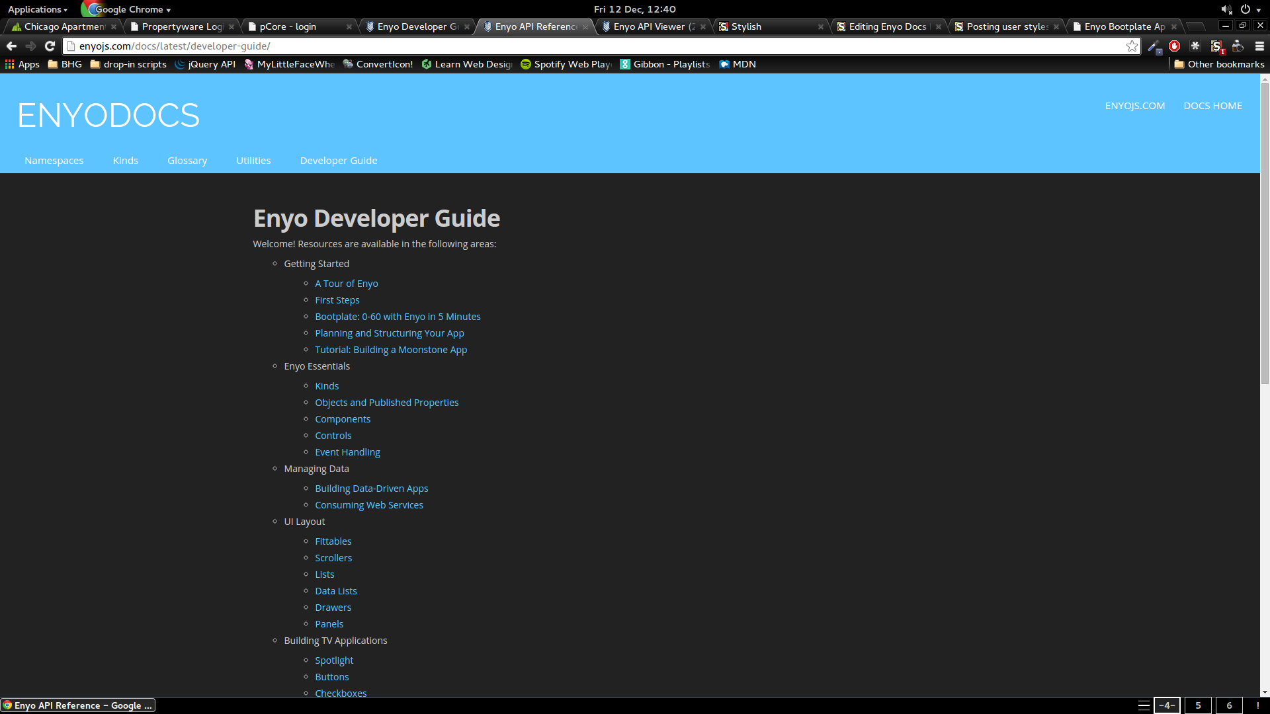Switch to the Chicago Apartments tab
The image size is (1270, 714).
pos(64,26)
